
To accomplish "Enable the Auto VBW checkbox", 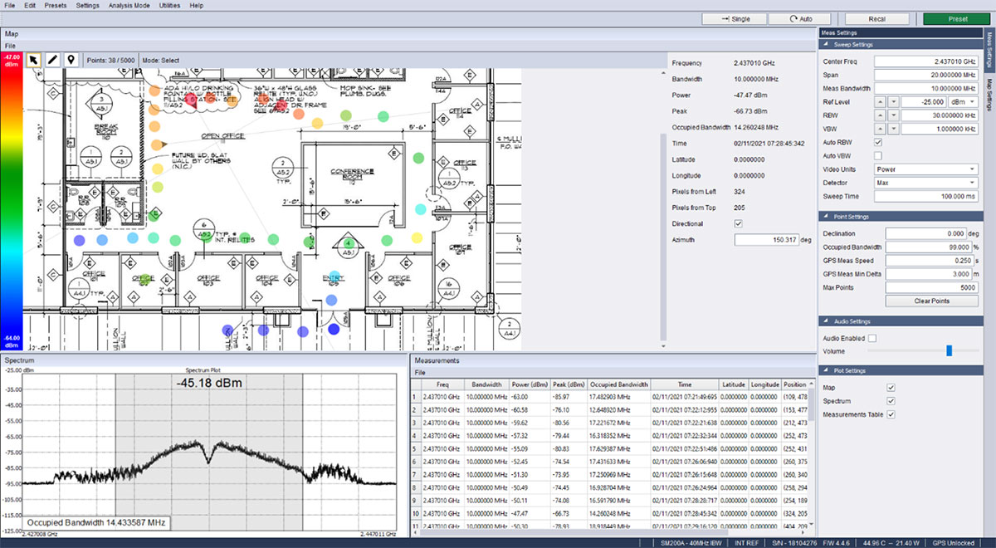I will coord(878,155).
